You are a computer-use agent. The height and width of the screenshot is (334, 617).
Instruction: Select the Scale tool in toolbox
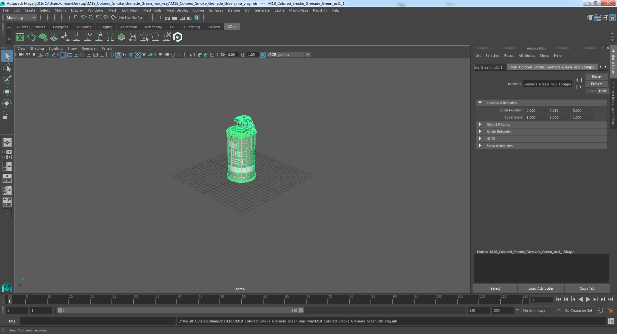coord(7,115)
